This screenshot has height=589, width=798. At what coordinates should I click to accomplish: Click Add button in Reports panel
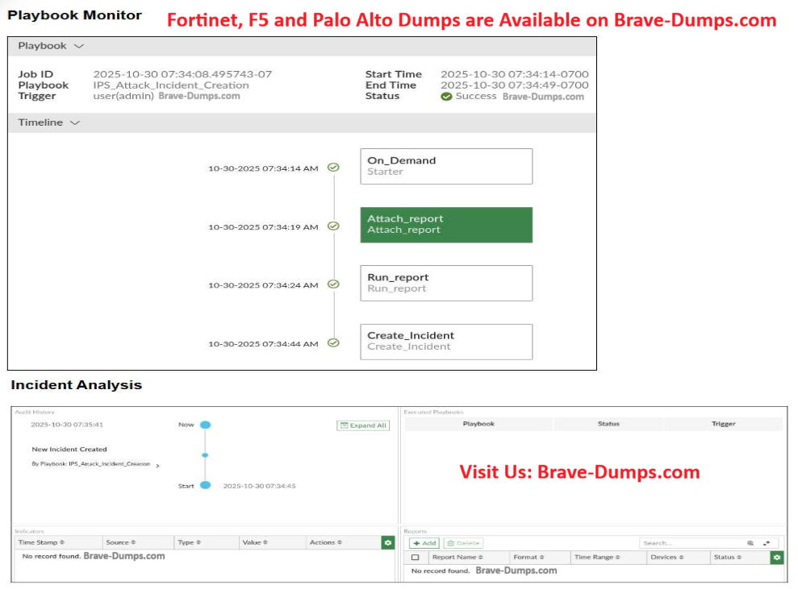coord(424,544)
